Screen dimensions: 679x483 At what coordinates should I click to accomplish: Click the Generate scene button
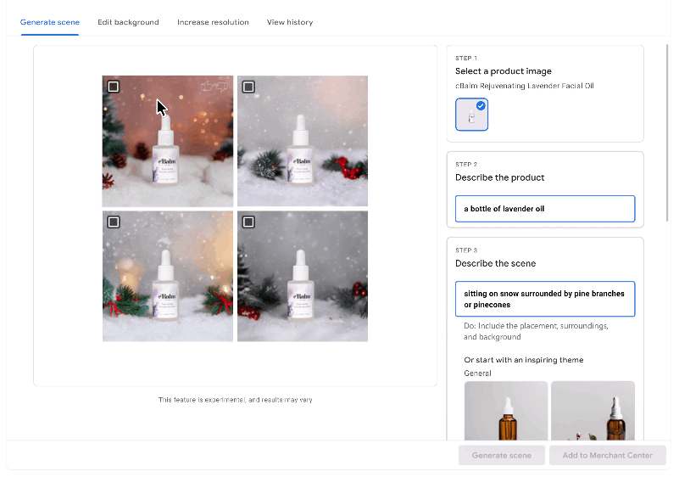502,455
